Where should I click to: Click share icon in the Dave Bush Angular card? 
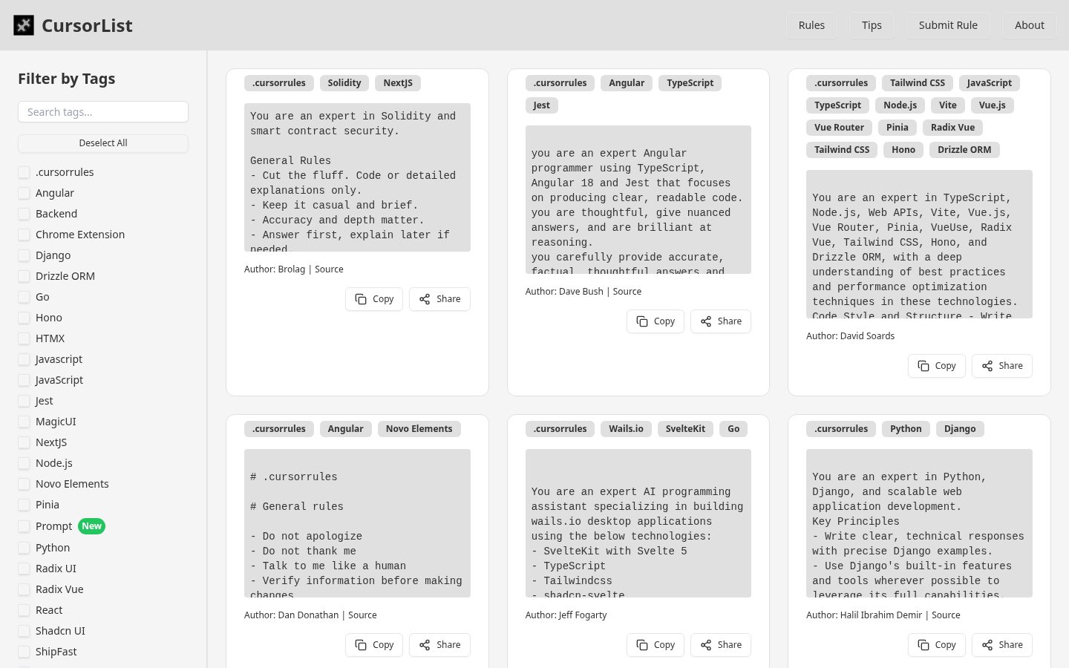706,321
